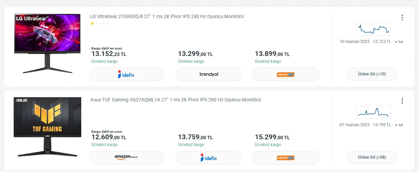Click Kargo dahil en ucuz above 12.609,00 TL
Viewport: 419px width, 172px height.
click(x=107, y=131)
